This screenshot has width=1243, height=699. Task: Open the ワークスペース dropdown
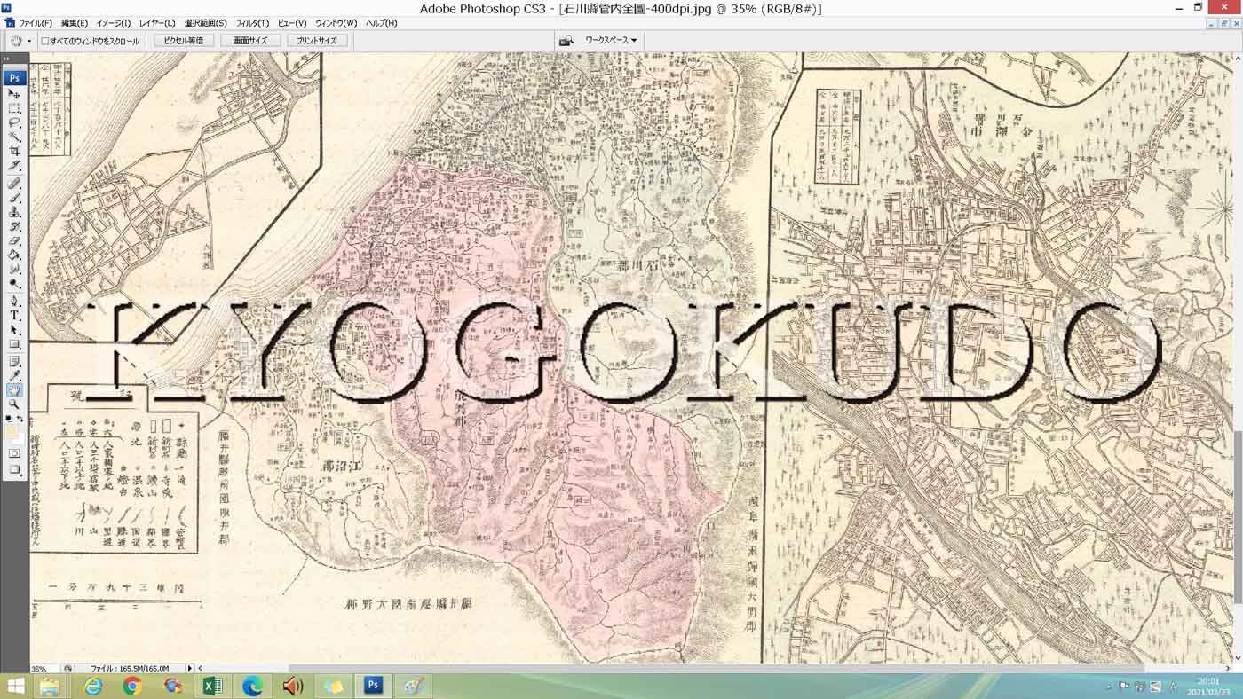point(611,41)
